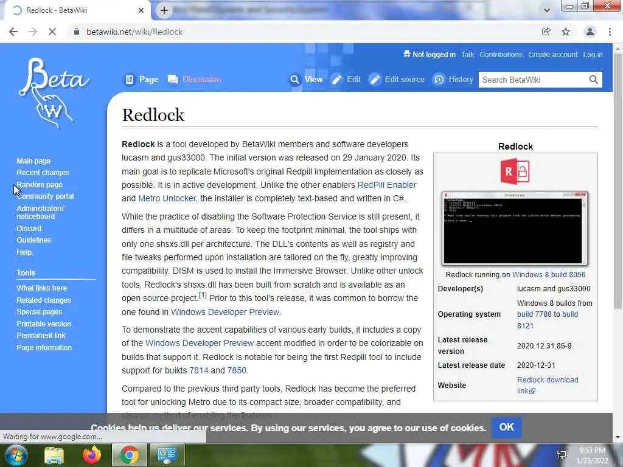Open Windows Developer Preview link after 'one found in'
Viewport: 623px width, 467px height.
point(225,312)
